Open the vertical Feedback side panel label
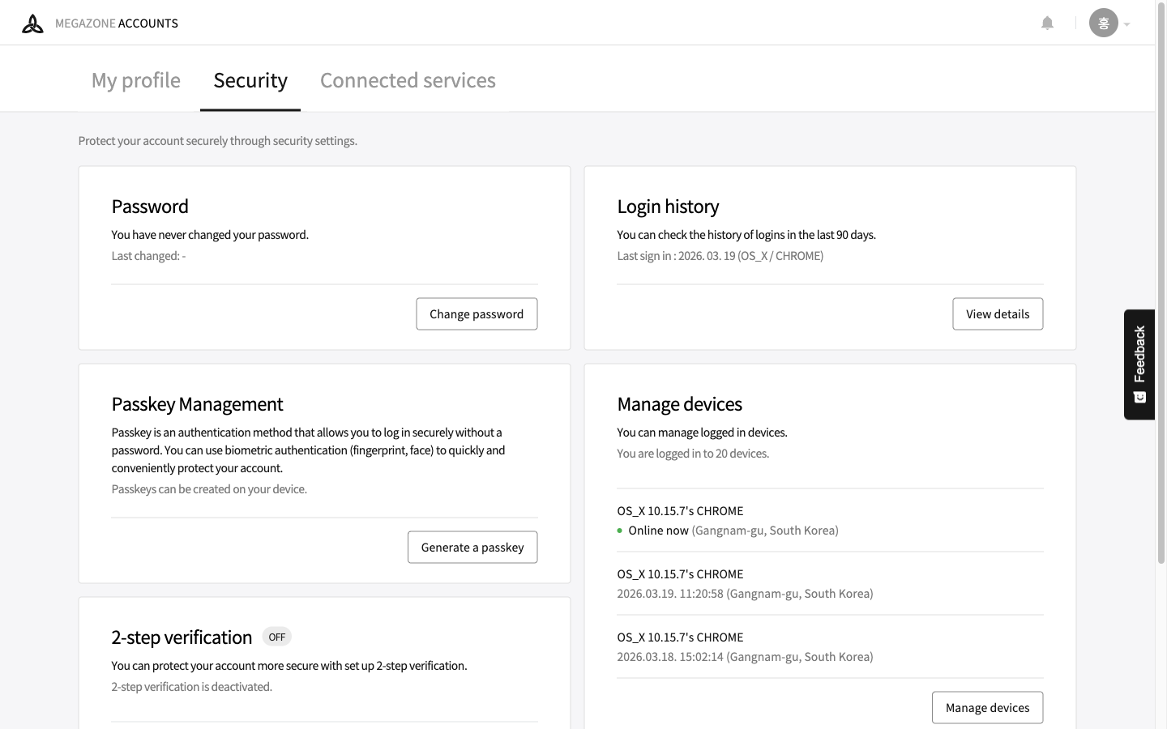Image resolution: width=1167 pixels, height=729 pixels. coord(1139,354)
